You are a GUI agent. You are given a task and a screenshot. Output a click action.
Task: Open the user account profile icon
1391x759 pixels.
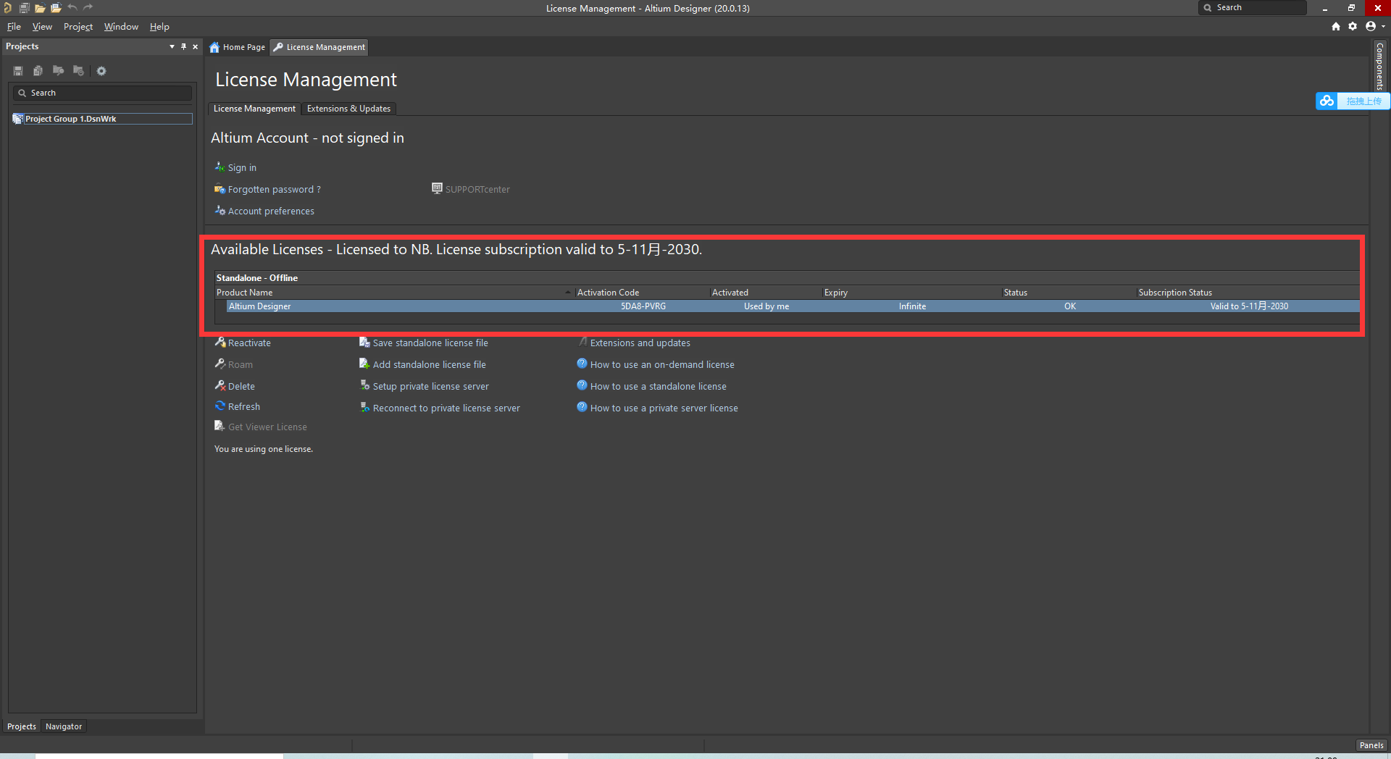tap(1370, 26)
